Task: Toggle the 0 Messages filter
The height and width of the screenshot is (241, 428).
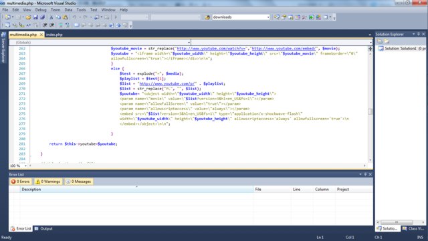Action: click(79, 182)
